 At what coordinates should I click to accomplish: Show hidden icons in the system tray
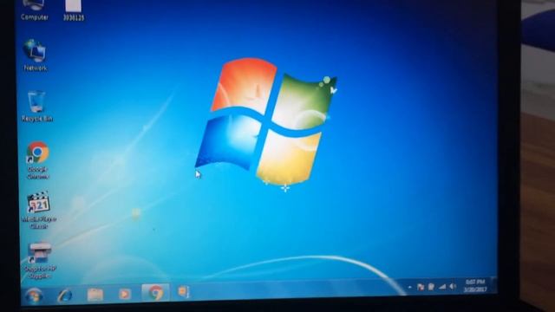pyautogui.click(x=409, y=287)
